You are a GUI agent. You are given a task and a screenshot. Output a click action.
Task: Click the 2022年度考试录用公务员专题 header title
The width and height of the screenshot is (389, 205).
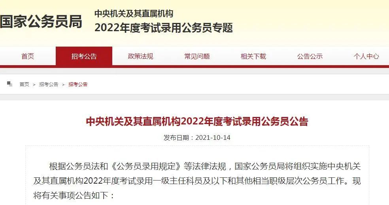[164, 28]
